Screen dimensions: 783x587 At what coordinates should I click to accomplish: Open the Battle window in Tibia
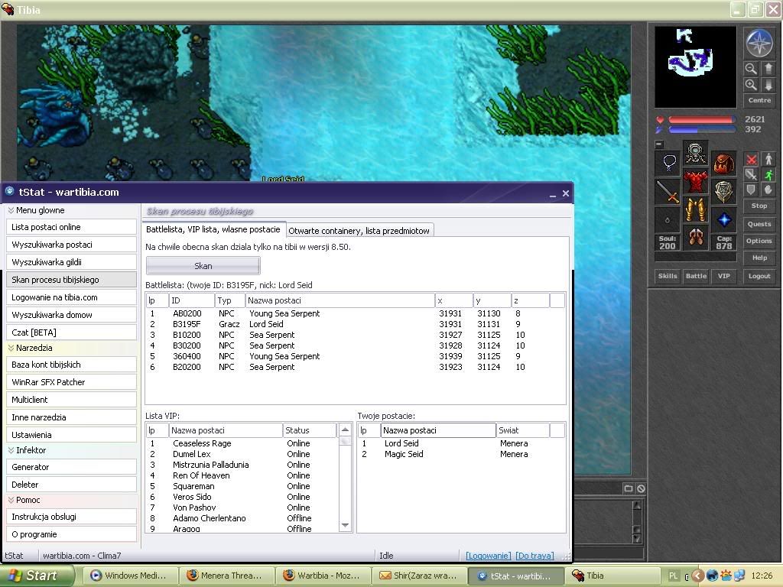click(696, 276)
